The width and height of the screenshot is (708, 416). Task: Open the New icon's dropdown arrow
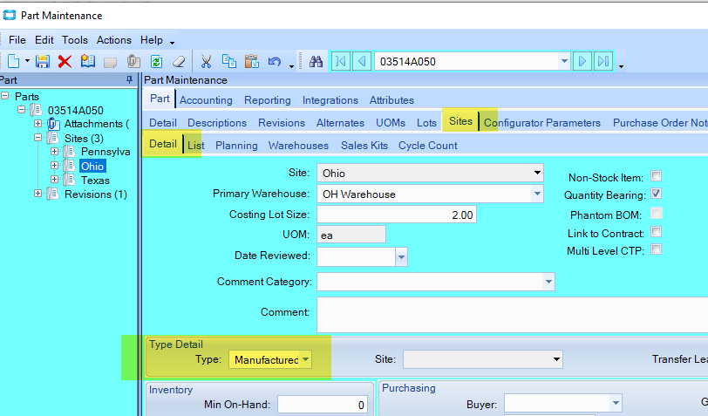coord(27,61)
